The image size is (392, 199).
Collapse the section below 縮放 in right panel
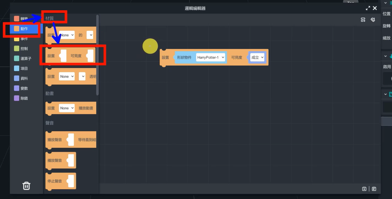386,56
